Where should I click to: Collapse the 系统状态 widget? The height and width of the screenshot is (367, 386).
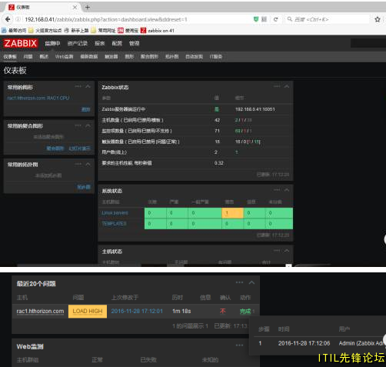pos(287,190)
